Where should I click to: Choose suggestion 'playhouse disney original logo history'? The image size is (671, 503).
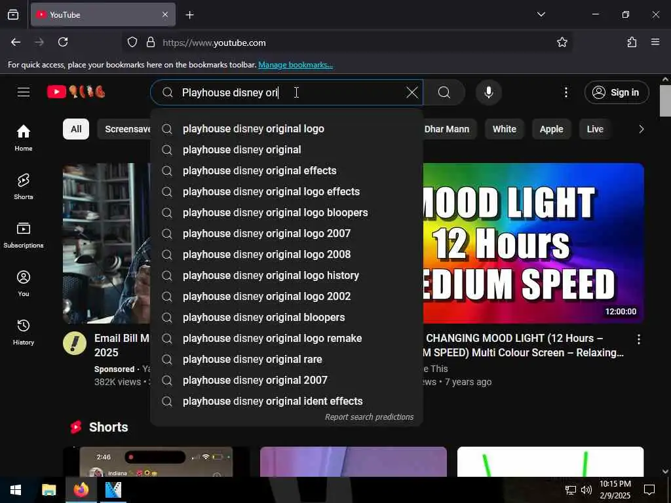(x=286, y=276)
